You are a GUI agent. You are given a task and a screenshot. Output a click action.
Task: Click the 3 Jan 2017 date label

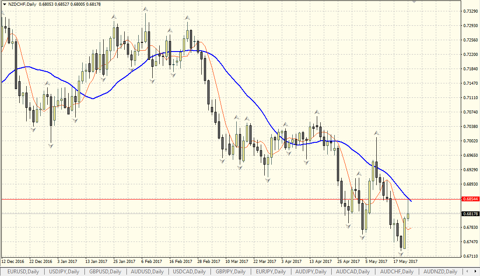click(67, 262)
